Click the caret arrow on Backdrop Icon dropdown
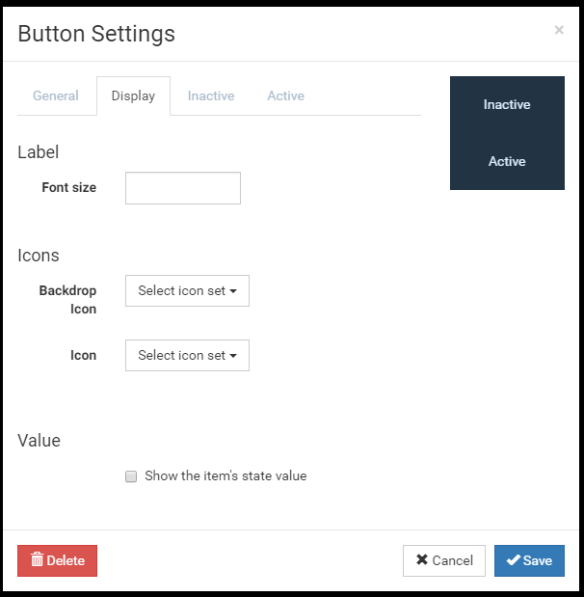584x597 pixels. (233, 291)
